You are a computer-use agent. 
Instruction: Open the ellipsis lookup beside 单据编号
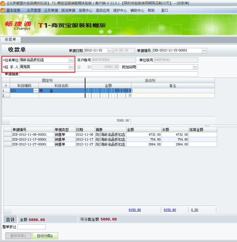204,51
